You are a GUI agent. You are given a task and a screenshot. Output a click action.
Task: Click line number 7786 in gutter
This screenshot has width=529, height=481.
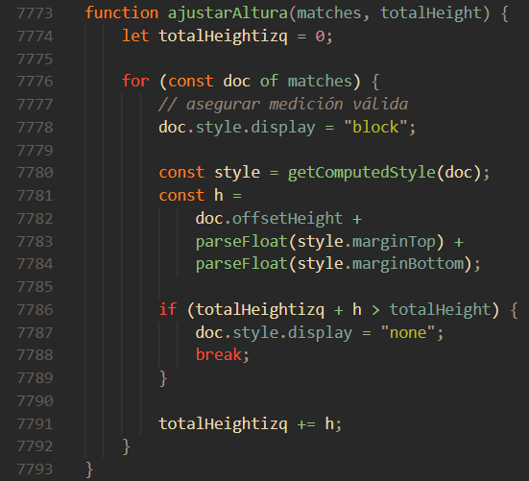(35, 310)
